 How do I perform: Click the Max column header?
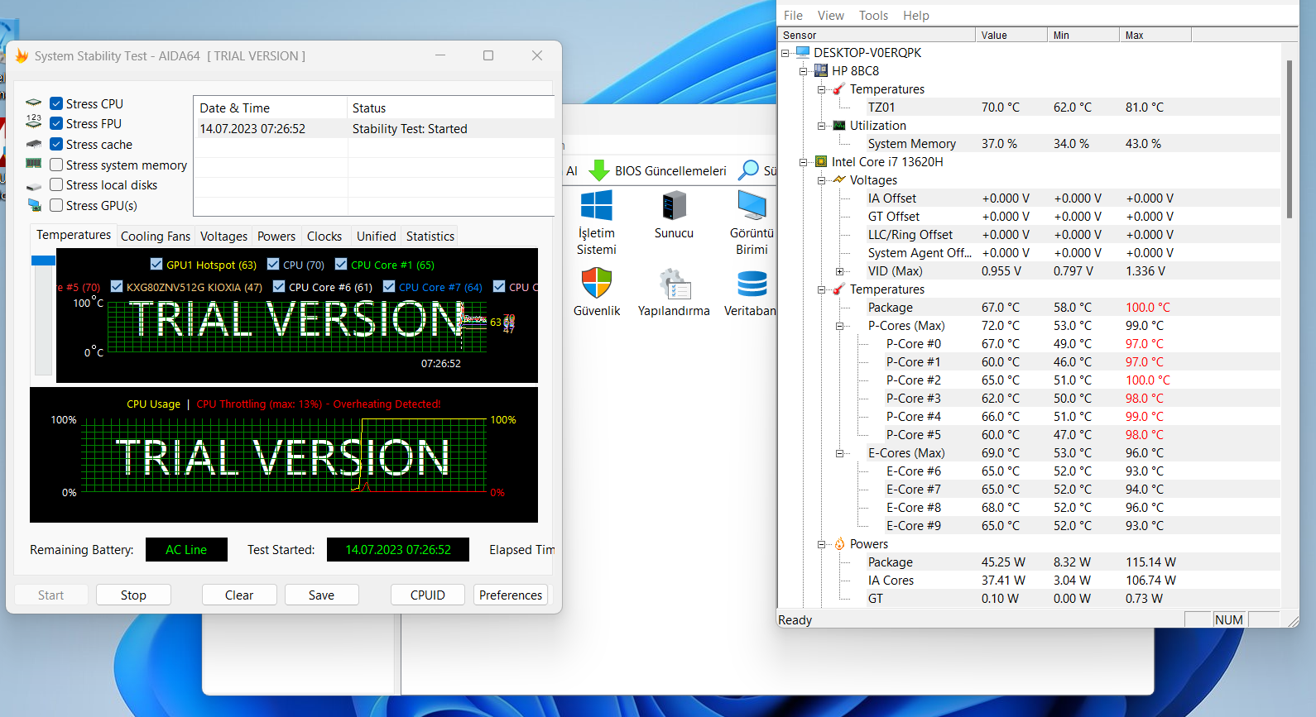[x=1155, y=35]
